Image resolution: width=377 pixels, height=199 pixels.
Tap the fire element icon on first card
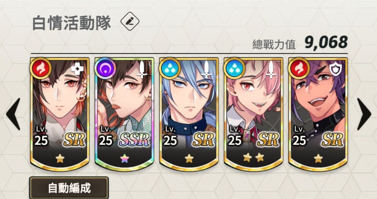(40, 68)
